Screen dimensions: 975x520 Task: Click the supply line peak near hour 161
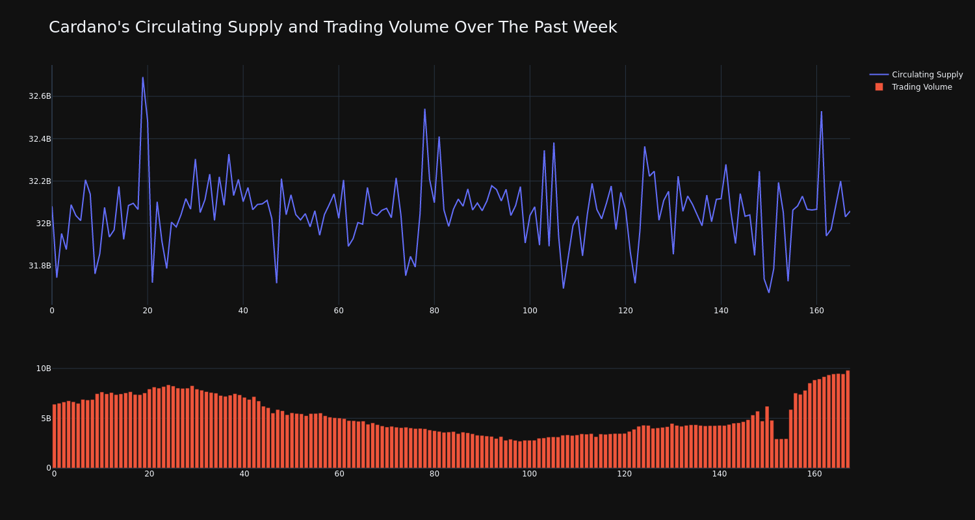[x=821, y=112]
